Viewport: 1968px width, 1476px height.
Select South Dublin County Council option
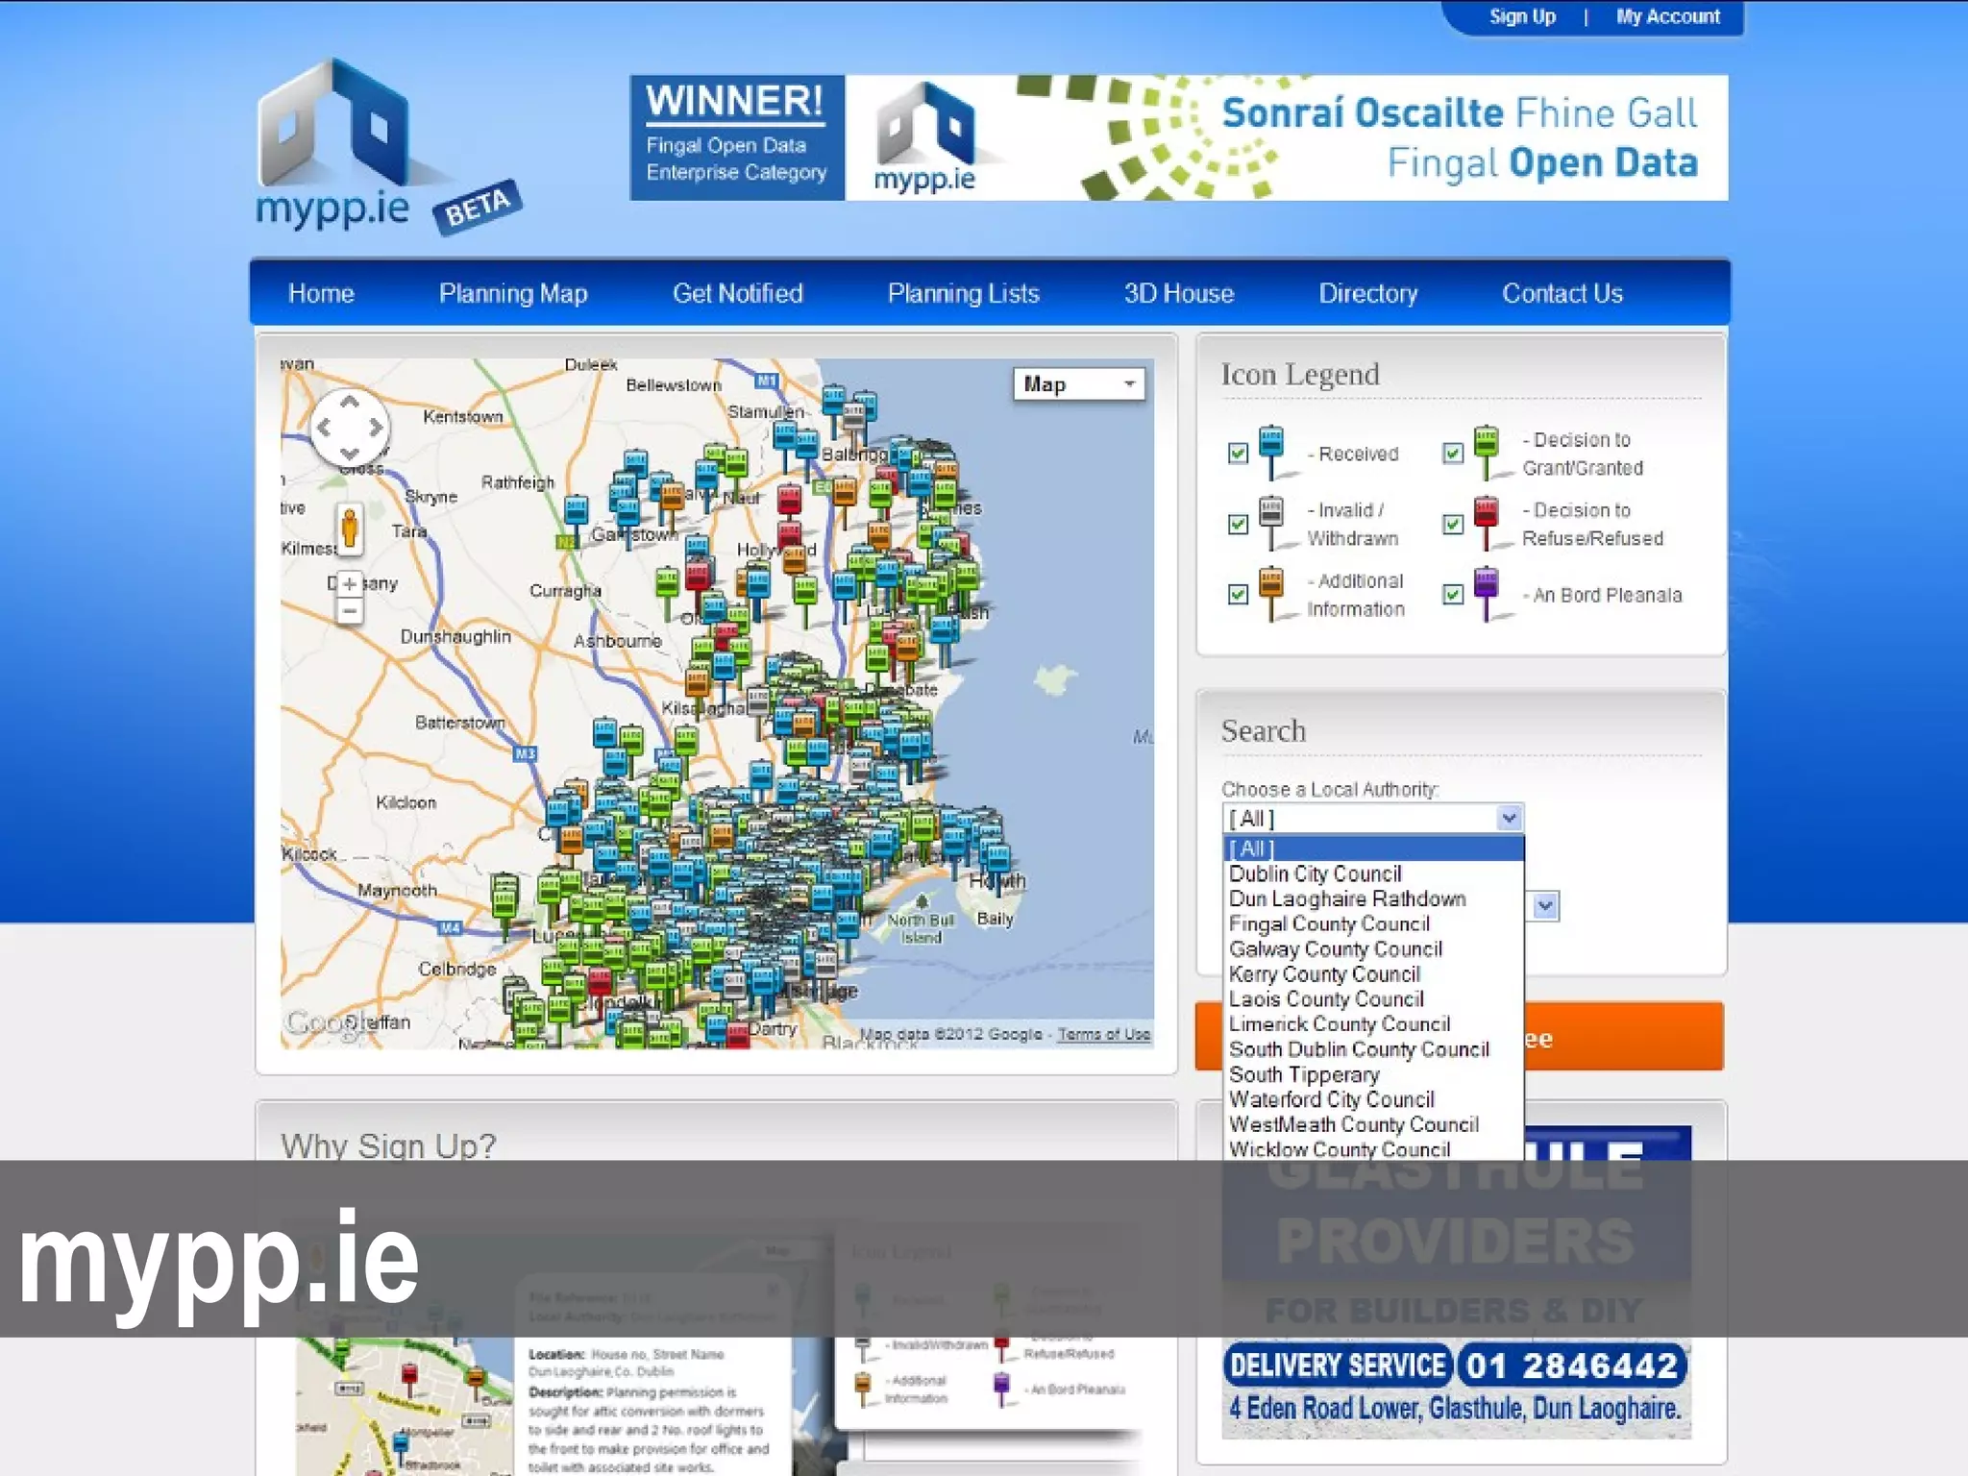1374,1049
